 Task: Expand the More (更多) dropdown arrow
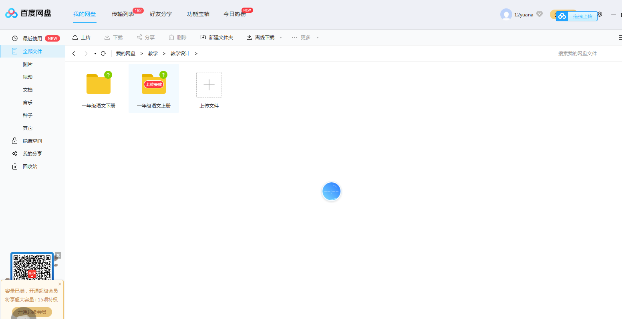(318, 38)
